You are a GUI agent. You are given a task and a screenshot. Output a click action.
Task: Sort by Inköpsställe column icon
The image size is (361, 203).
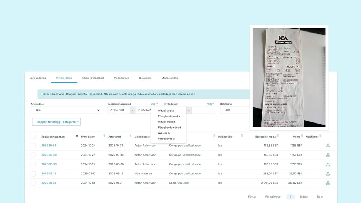(x=242, y=136)
